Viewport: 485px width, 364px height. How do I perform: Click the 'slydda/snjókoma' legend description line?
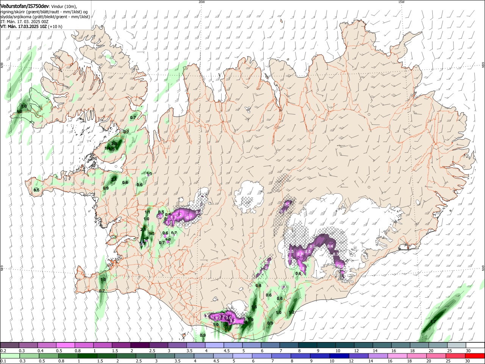point(45,17)
